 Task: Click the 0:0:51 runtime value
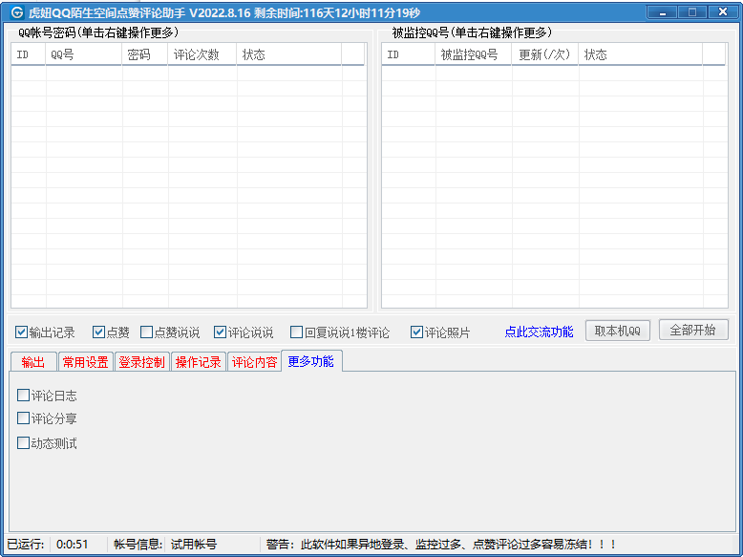tap(73, 545)
